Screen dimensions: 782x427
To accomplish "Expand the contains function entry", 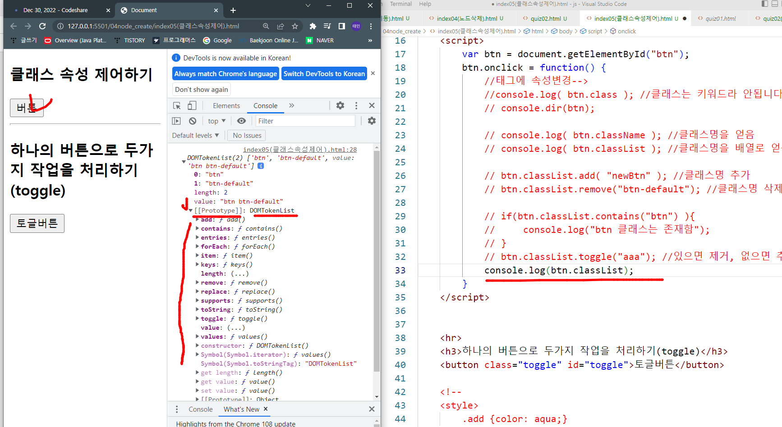I will [x=197, y=228].
